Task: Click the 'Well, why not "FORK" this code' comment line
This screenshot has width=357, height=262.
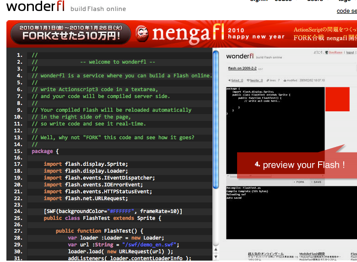Action: pos(113,137)
